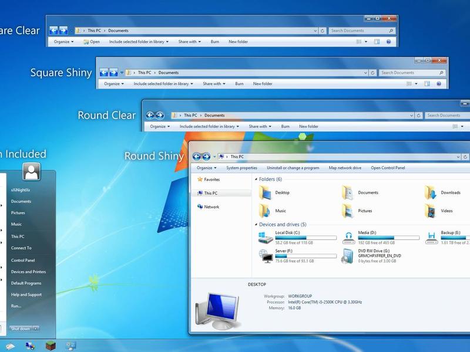470x352 pixels.
Task: Refresh address bar in Square Shiny window
Action: pos(372,73)
